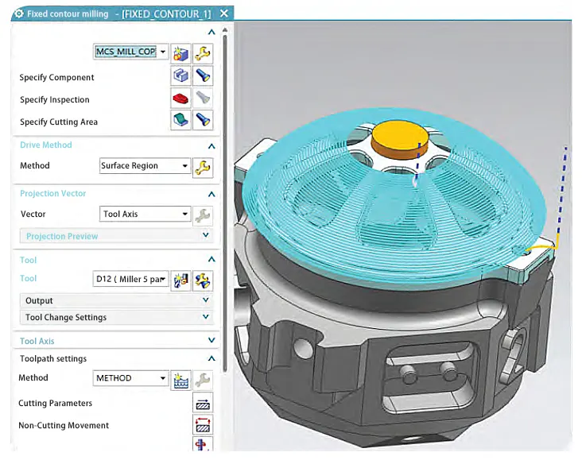Click the Specify Inspection display flashlight
582x460 pixels.
coord(203,98)
